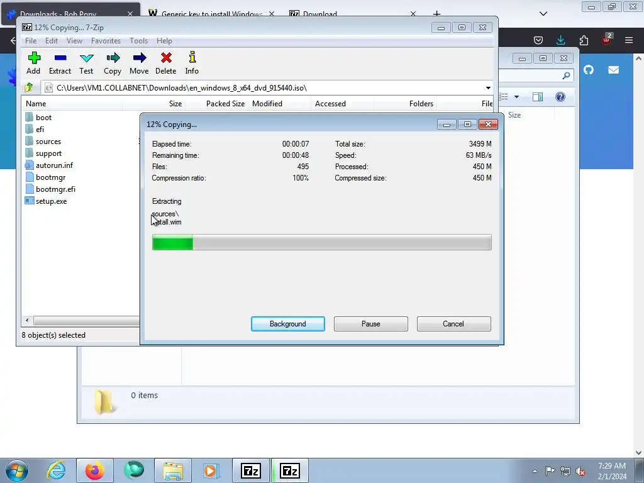This screenshot has height=483, width=644.
Task: Open the Firefox list all tabs chevron
Action: point(543,14)
